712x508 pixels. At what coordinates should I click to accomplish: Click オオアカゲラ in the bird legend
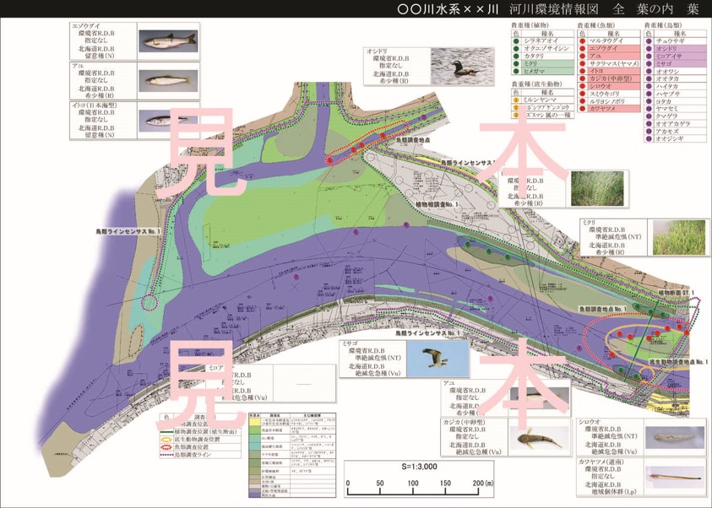[x=673, y=124]
